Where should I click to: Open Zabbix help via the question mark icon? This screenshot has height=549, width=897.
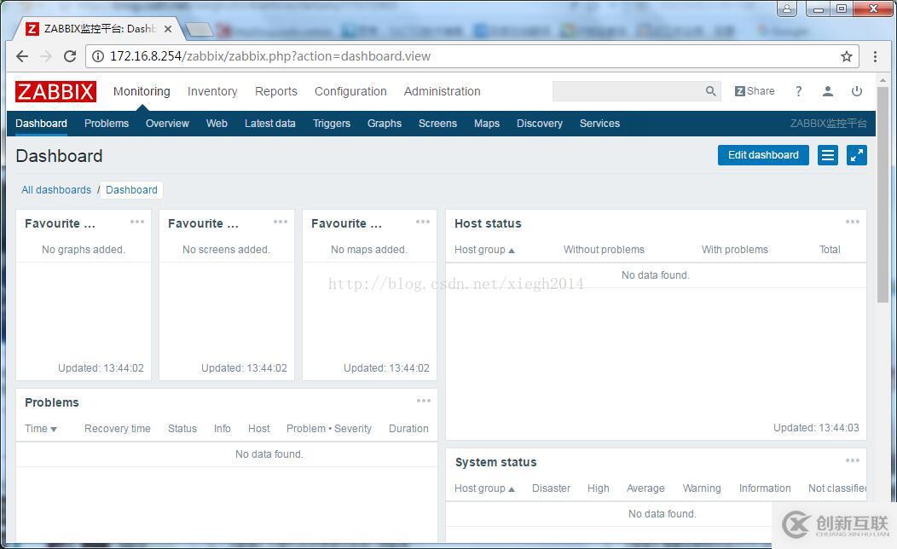tap(799, 91)
